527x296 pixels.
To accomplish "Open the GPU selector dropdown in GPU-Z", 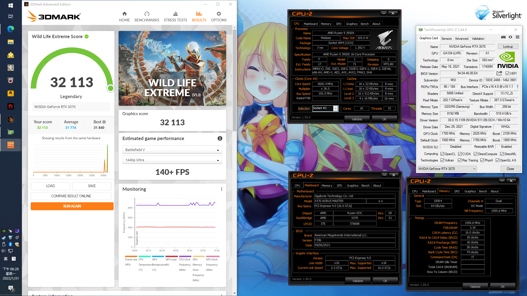I will click(447, 169).
